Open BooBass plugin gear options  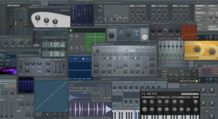(32, 7)
